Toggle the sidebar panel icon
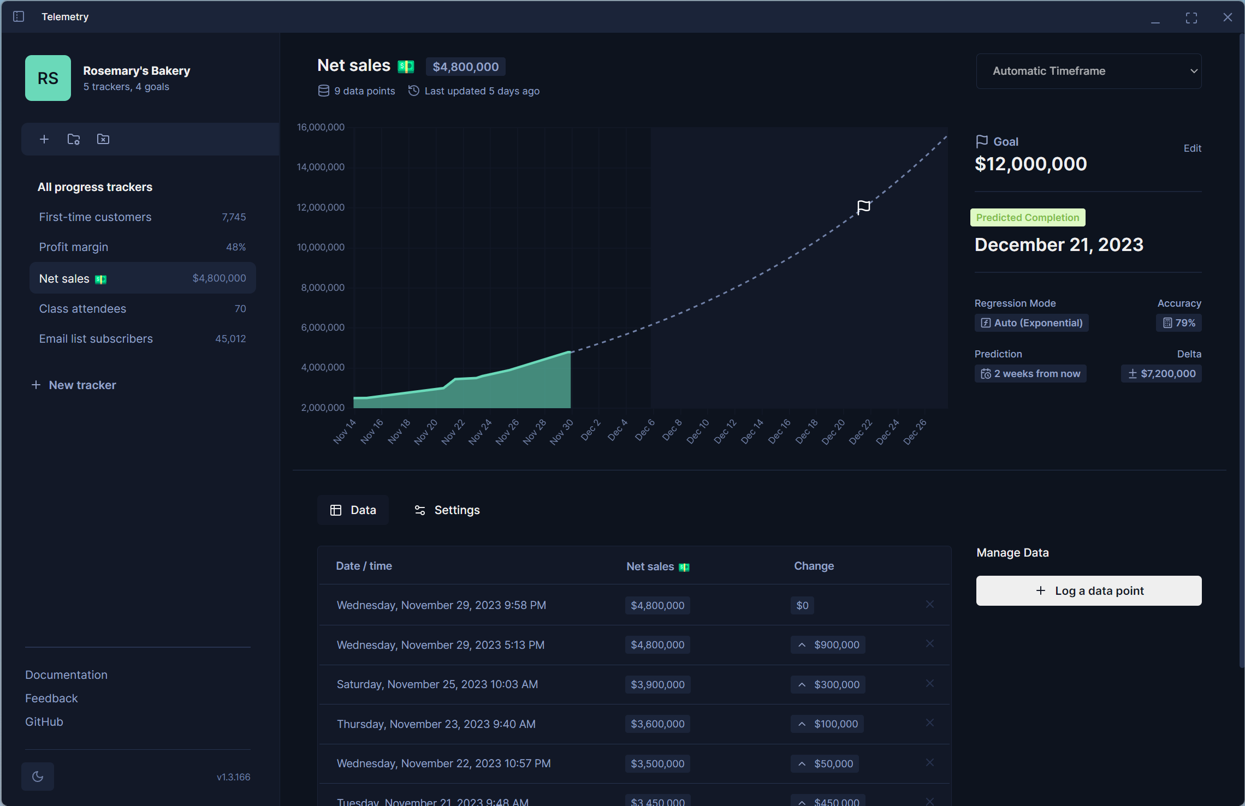The height and width of the screenshot is (806, 1245). click(x=19, y=16)
